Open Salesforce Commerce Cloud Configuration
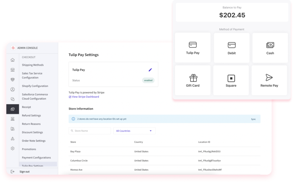 point(35,97)
